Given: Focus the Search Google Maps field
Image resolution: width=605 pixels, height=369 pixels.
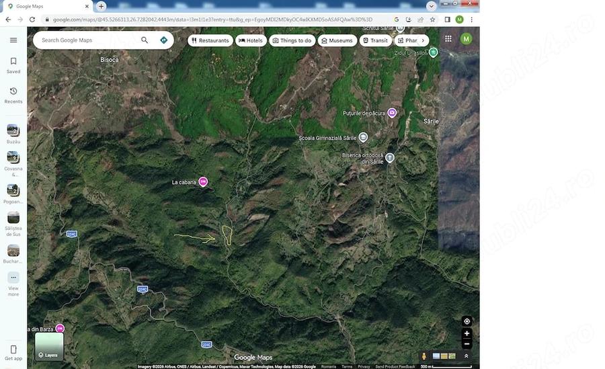Looking at the screenshot, I should coord(89,40).
